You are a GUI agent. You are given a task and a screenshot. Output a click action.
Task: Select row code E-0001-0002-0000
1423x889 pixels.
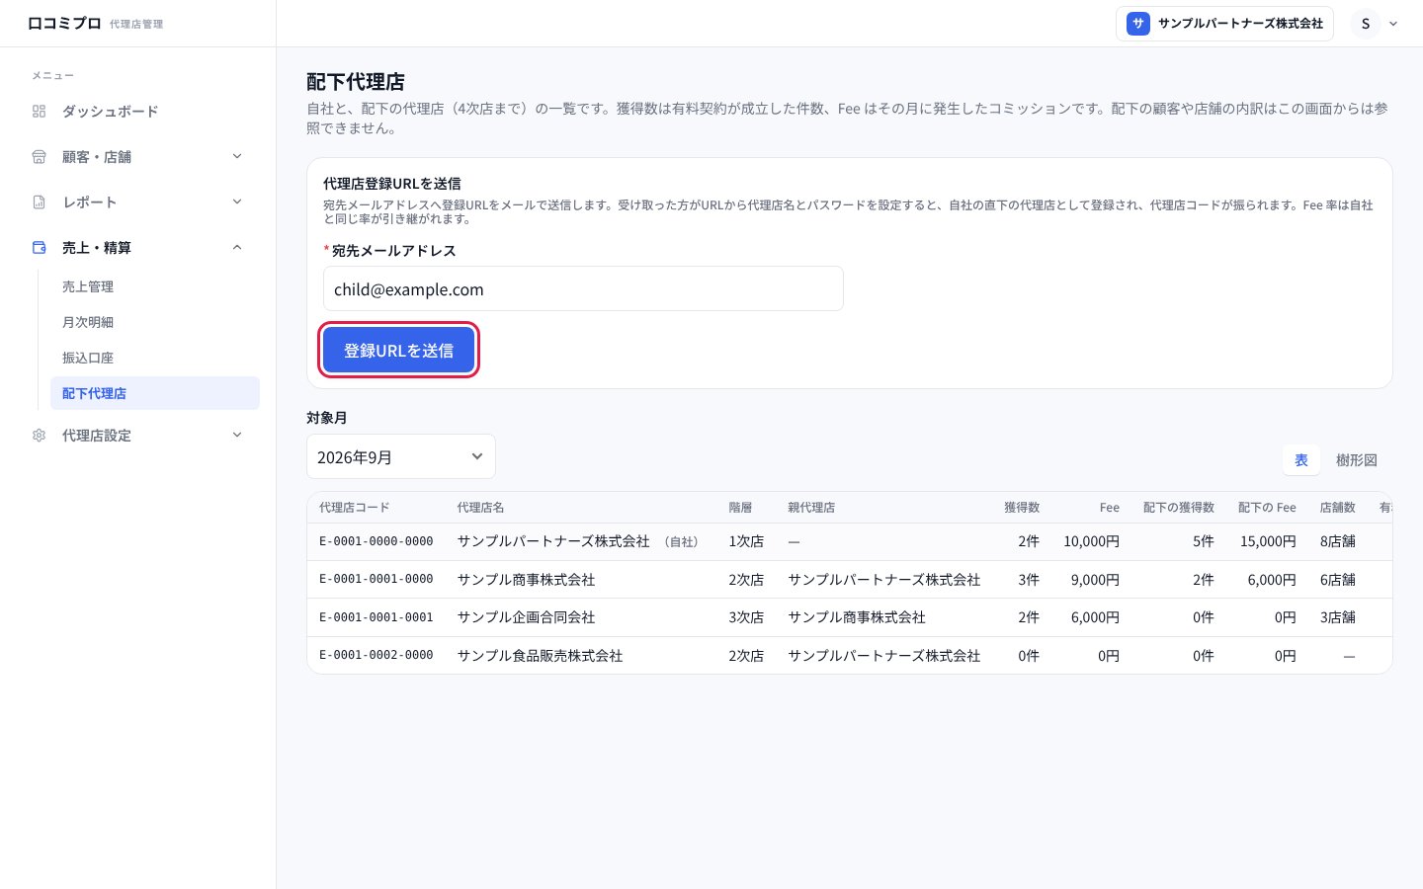pos(377,655)
